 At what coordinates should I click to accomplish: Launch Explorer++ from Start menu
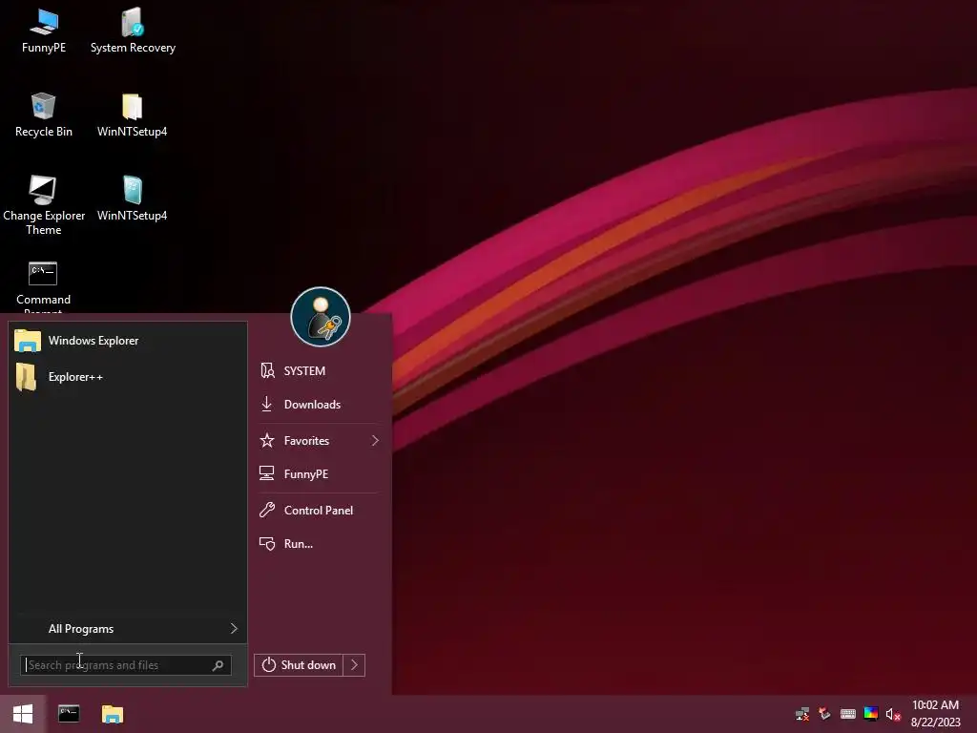pos(128,376)
